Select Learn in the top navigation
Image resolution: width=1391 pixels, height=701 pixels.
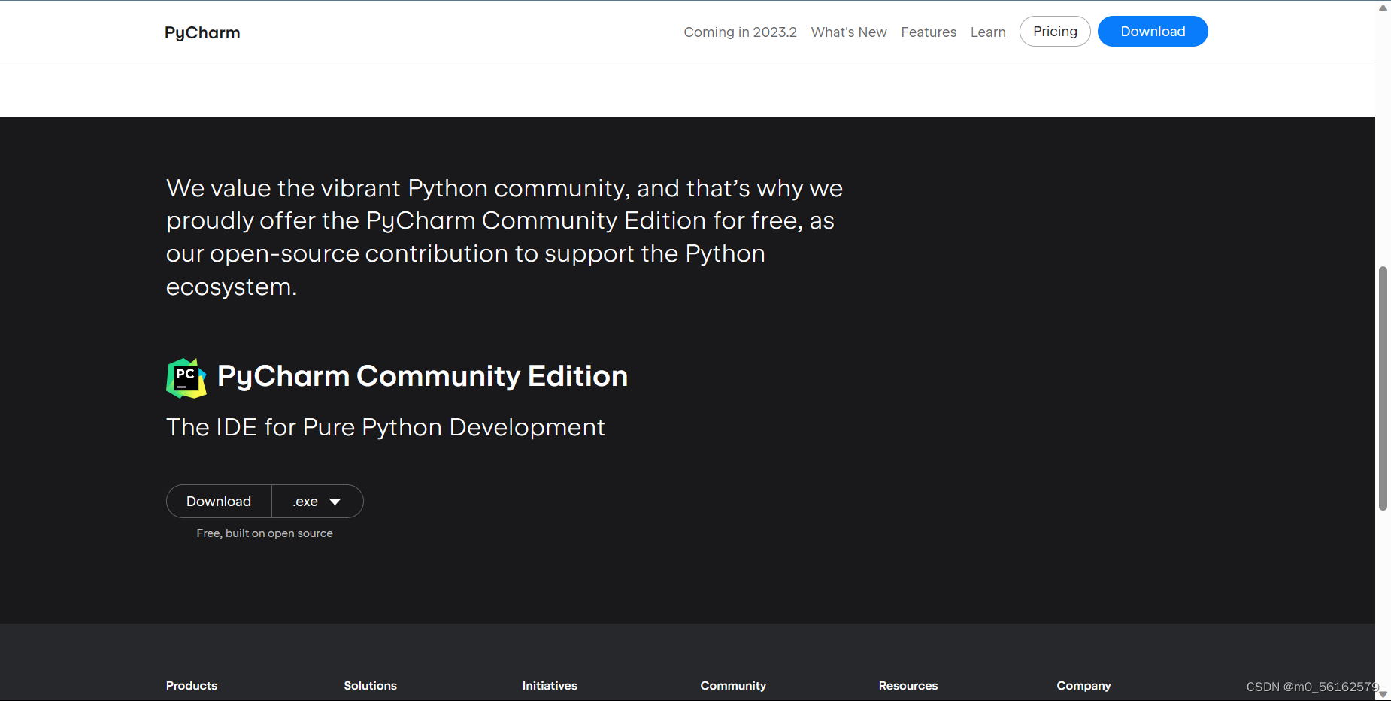click(x=988, y=32)
